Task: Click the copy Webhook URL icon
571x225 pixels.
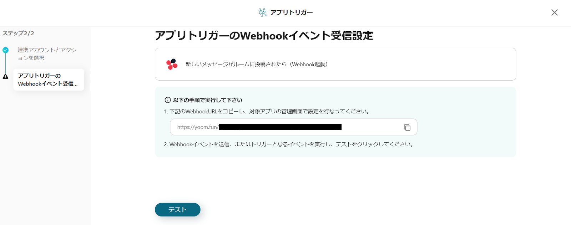Action: [x=407, y=127]
